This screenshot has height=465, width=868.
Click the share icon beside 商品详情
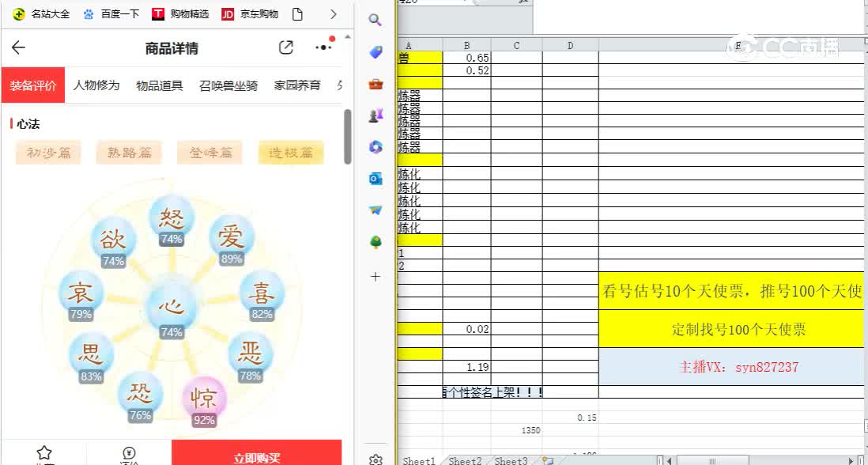click(285, 47)
